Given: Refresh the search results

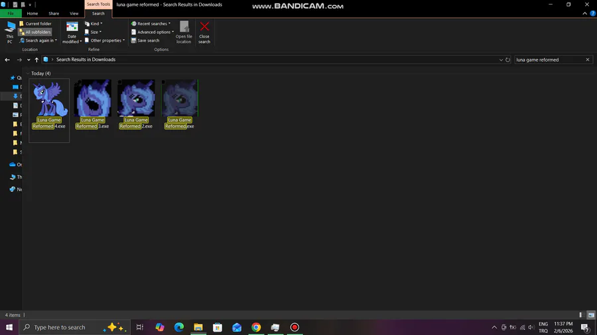Looking at the screenshot, I should point(507,60).
